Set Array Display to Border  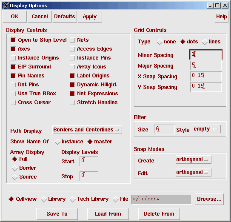[x=15, y=168]
